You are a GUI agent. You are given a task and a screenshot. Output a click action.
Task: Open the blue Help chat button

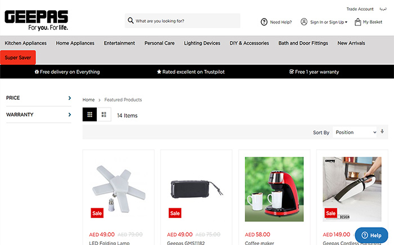[x=371, y=235]
